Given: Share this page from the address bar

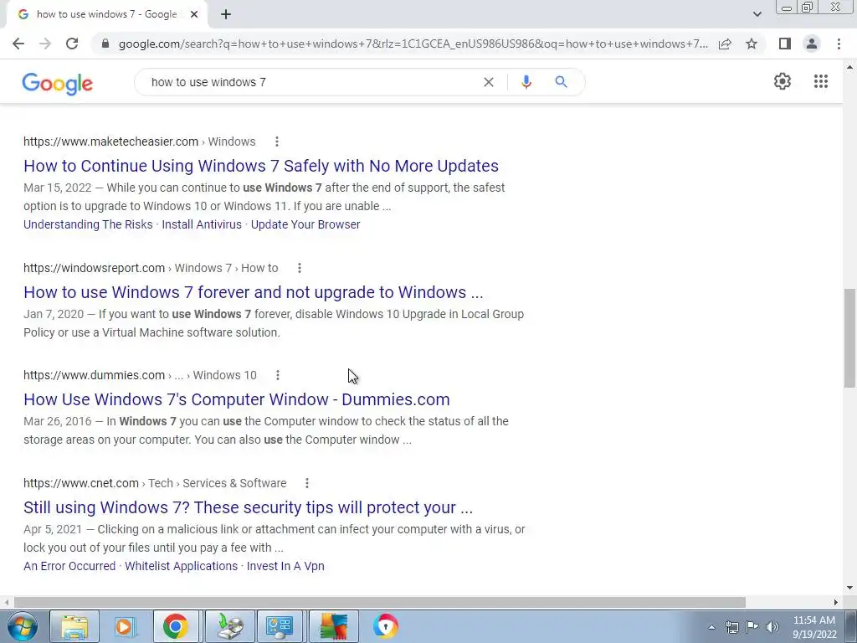Looking at the screenshot, I should pyautogui.click(x=725, y=44).
